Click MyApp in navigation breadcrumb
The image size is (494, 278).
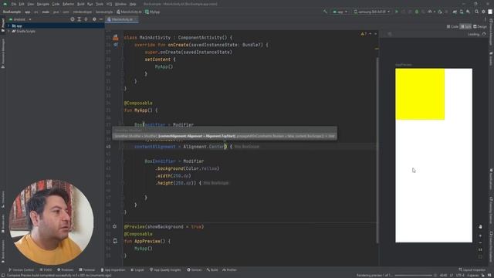coord(153,12)
